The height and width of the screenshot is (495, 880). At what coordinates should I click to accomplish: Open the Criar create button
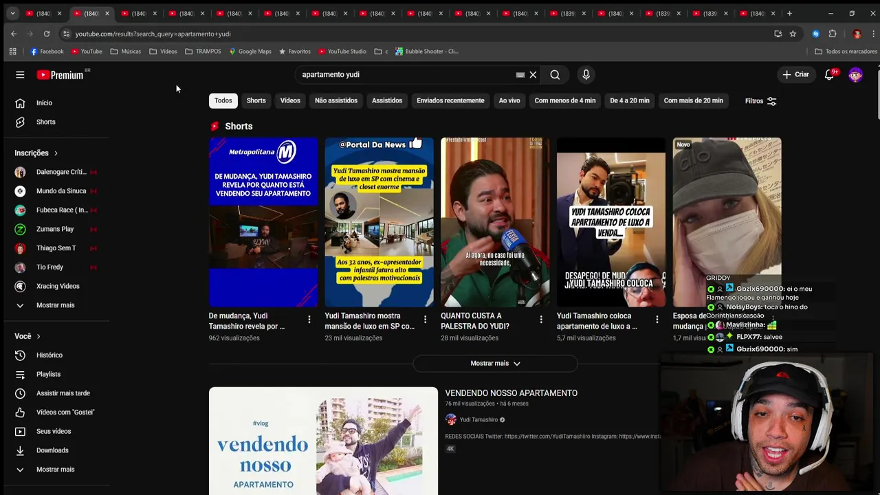[795, 74]
